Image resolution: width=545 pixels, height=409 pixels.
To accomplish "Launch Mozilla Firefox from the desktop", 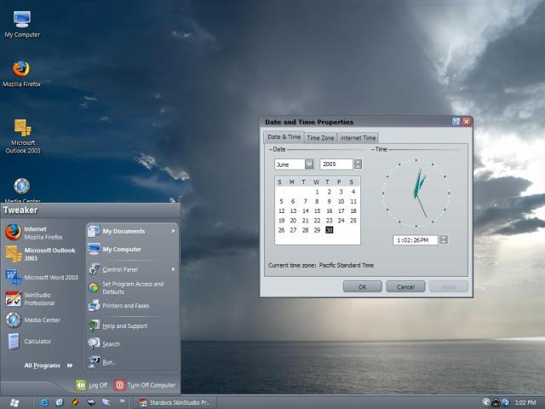I will pos(21,69).
